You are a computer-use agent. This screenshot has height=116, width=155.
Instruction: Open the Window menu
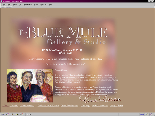pos(43,5)
